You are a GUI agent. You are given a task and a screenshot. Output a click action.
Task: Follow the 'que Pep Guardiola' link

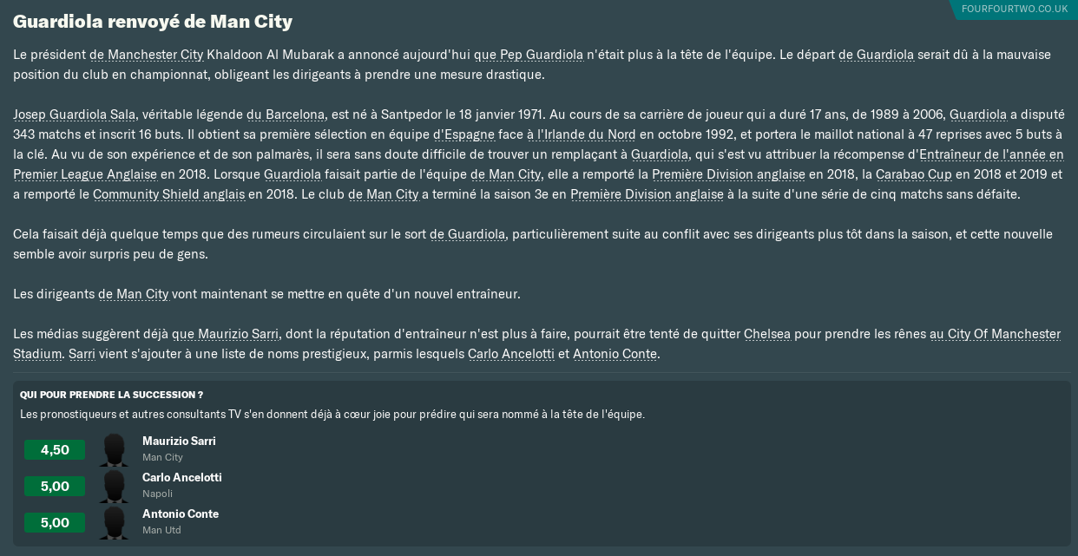click(529, 55)
